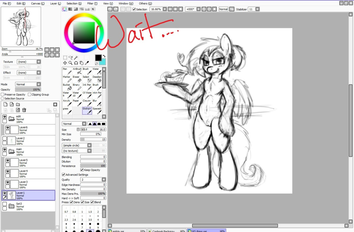354x232 pixels.
Task: Hide Layer1 visibility eye
Action: [4, 193]
